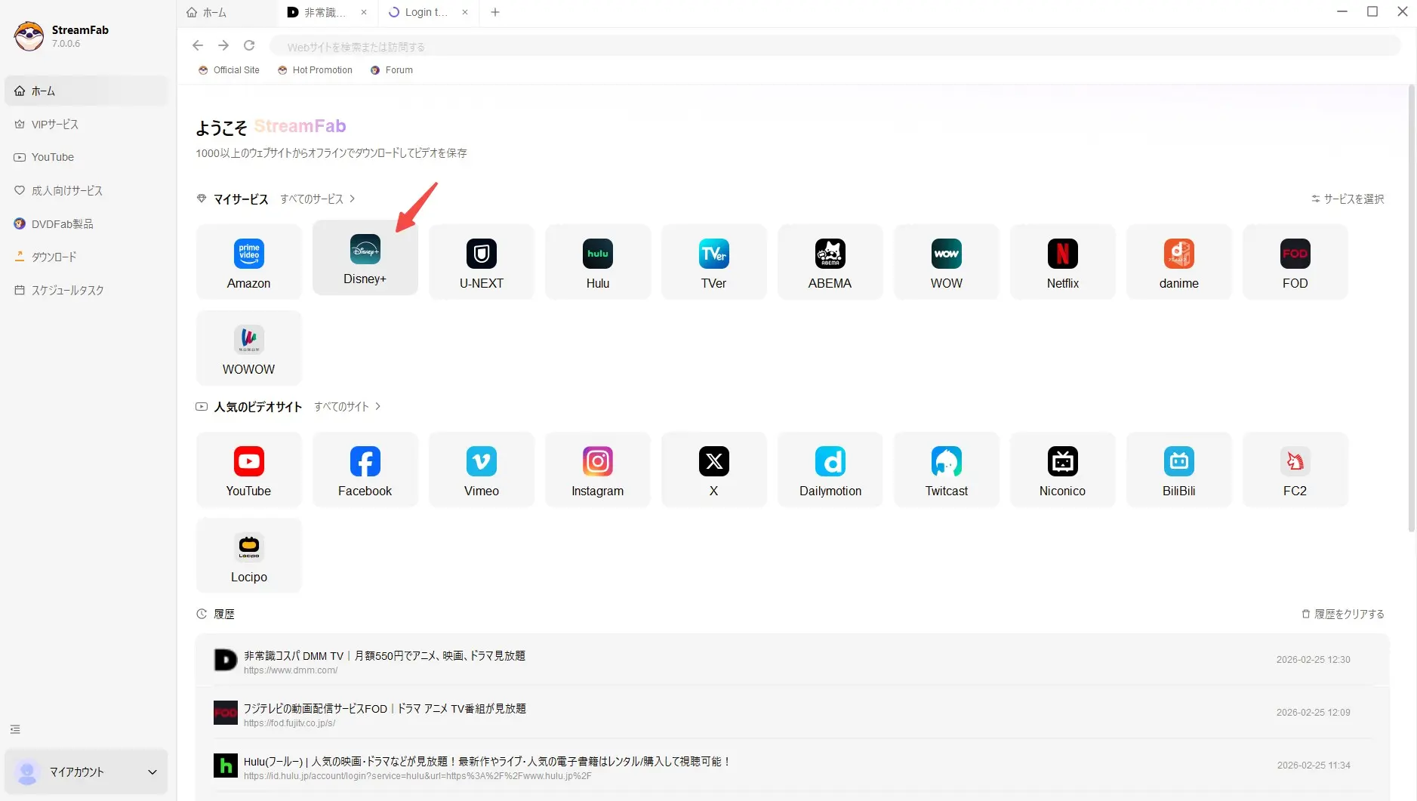The height and width of the screenshot is (801, 1417).
Task: Launch the Netflix service
Action: click(1062, 262)
